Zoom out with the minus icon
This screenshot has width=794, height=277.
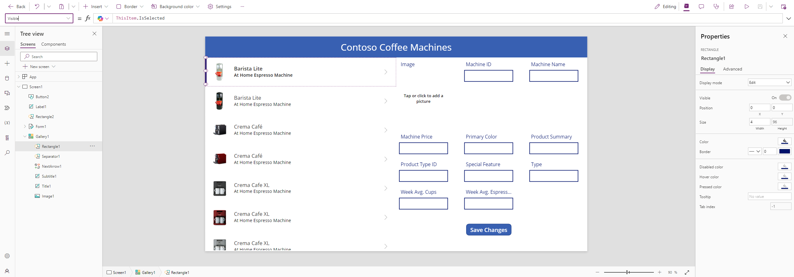pos(597,272)
